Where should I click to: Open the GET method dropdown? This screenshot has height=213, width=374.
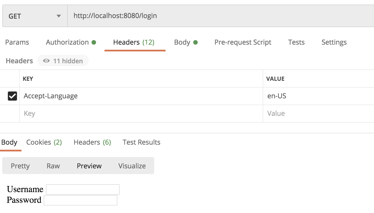(x=35, y=16)
